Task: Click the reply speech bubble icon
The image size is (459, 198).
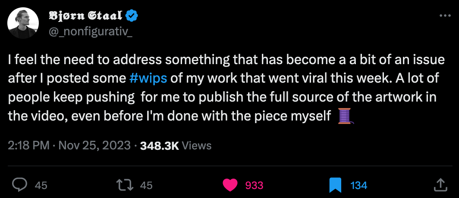Action: (20, 185)
